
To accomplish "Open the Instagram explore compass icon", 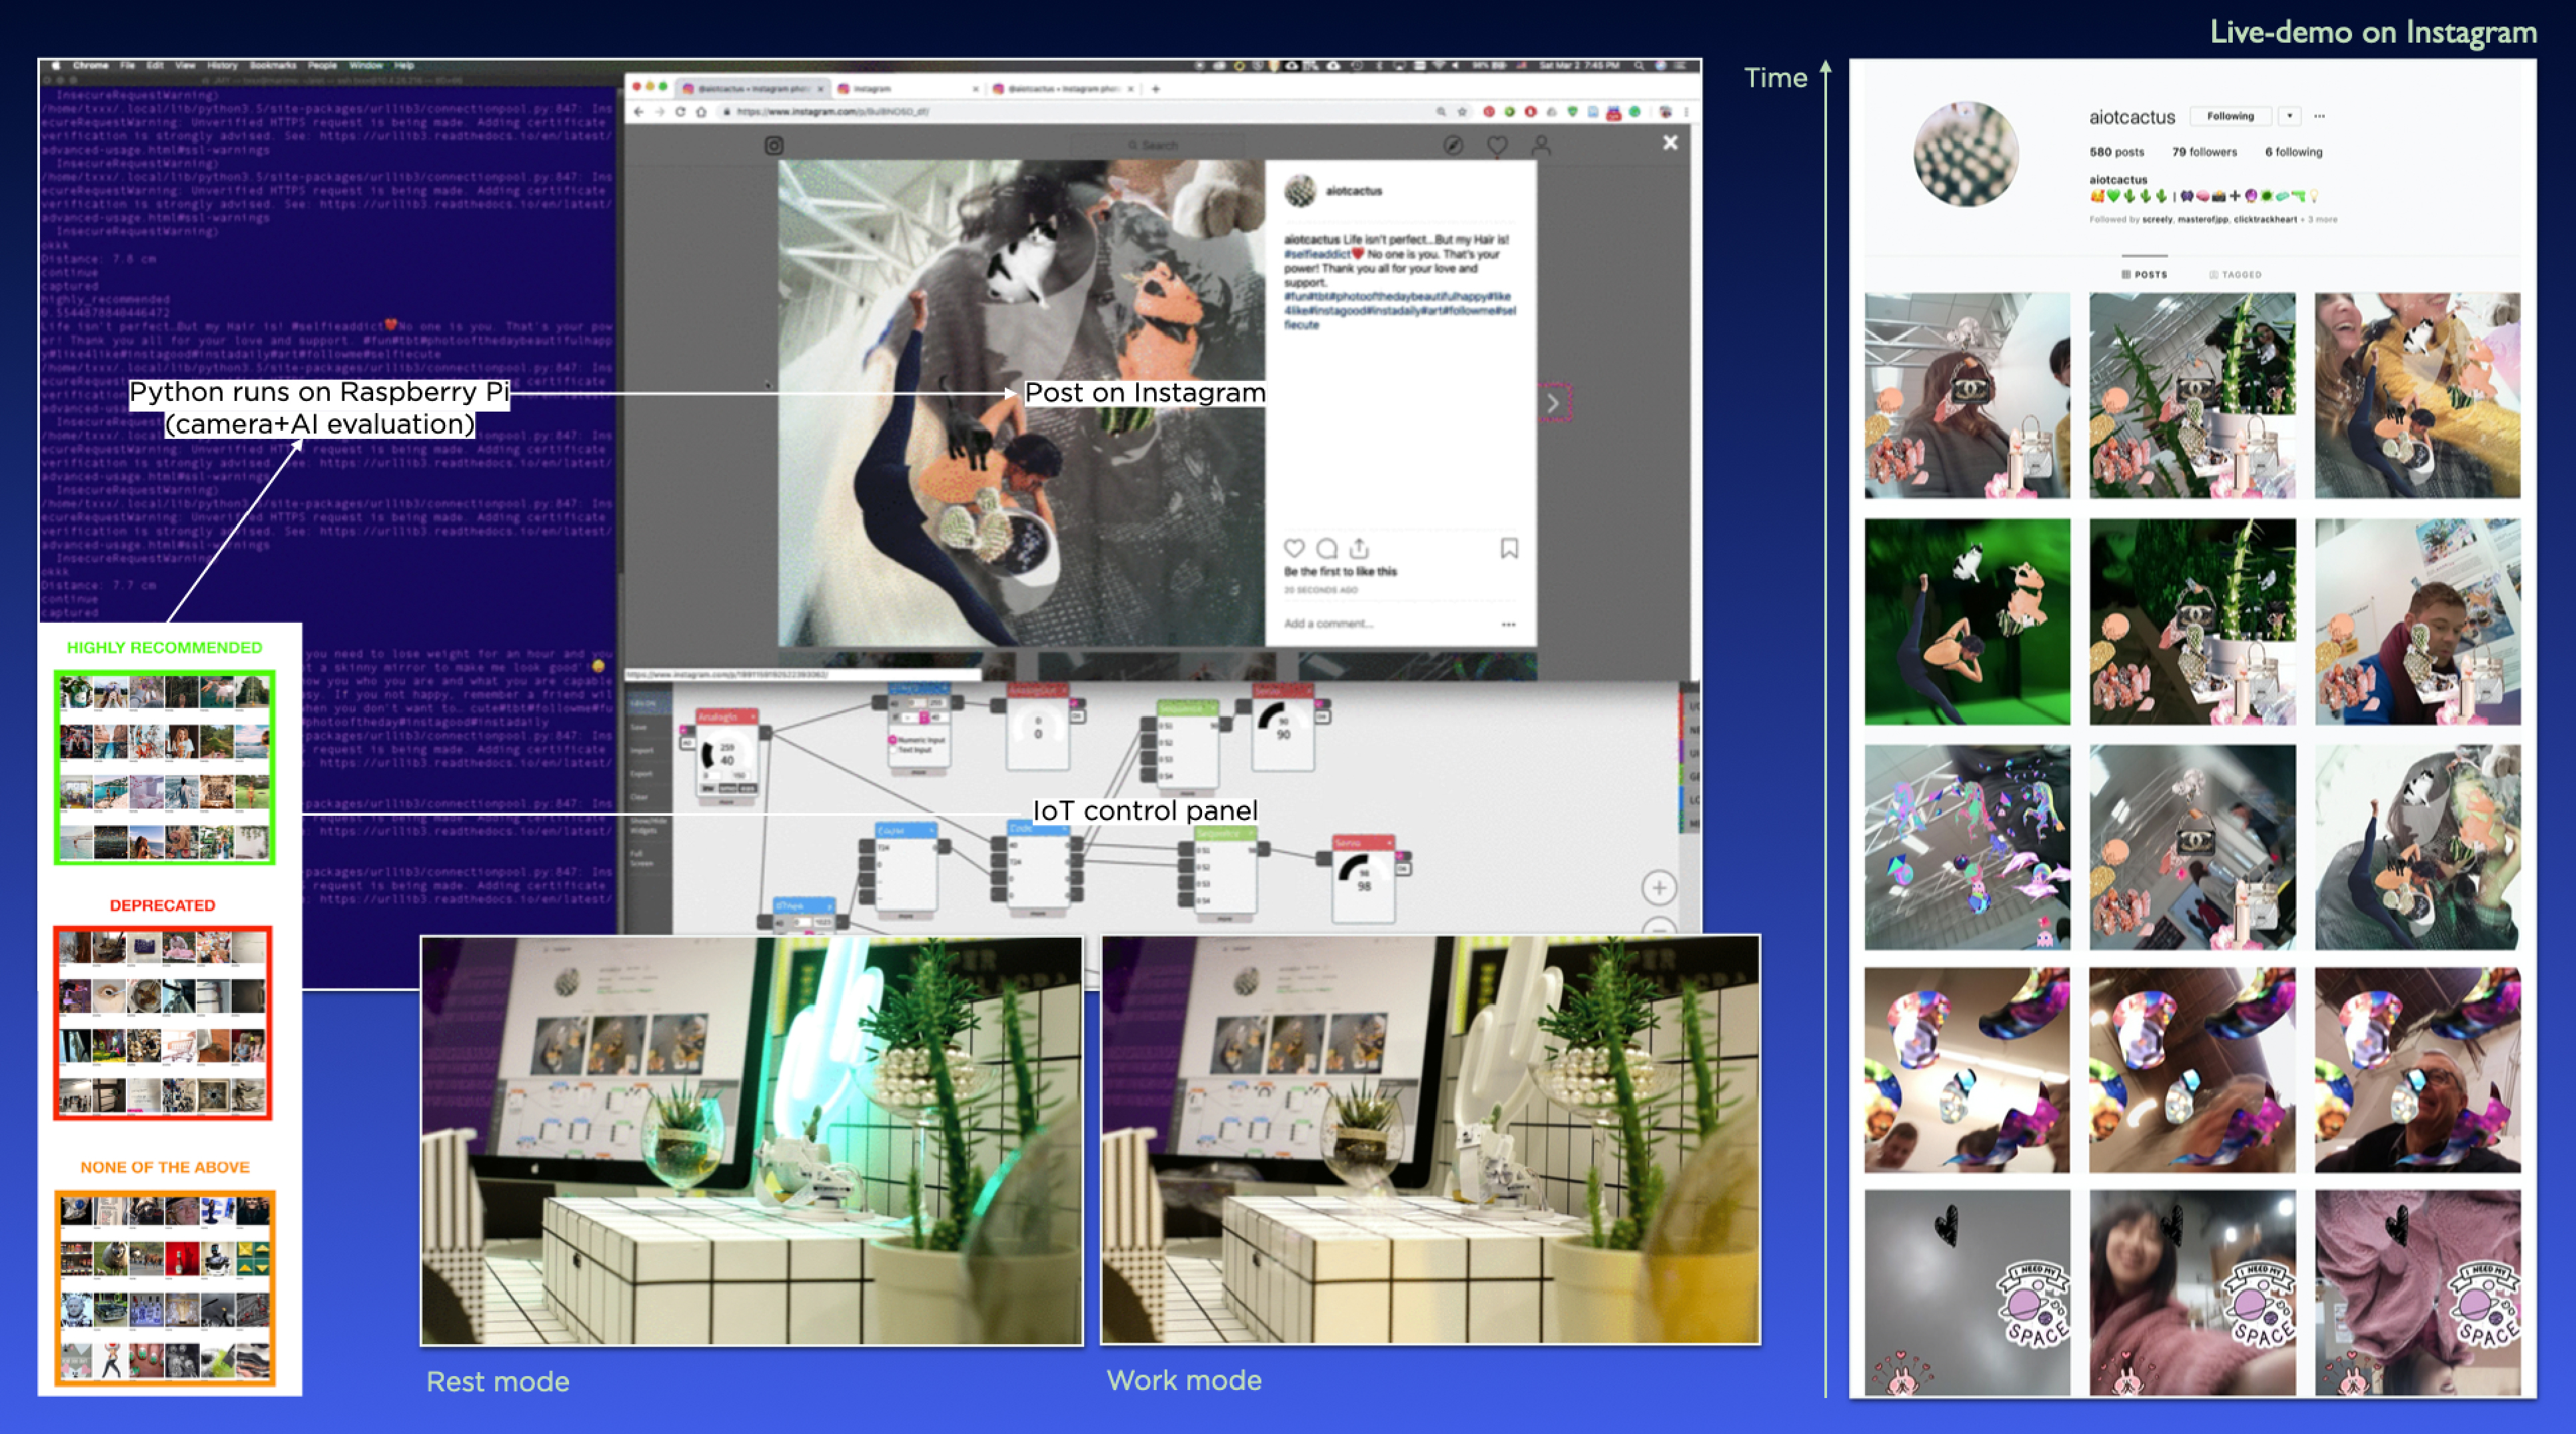I will 1453,146.
